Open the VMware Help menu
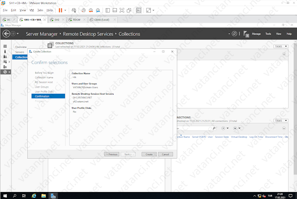Image resolution: width=297 pixels, height=199 pixels. 50,10
